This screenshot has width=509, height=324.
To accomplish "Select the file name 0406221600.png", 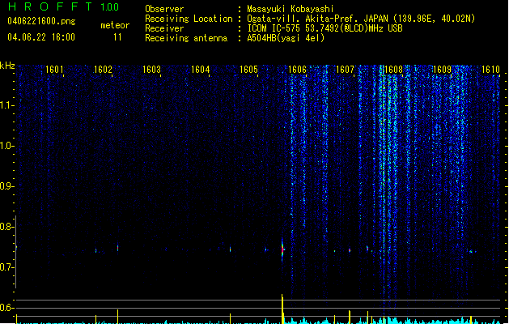I will pos(41,21).
